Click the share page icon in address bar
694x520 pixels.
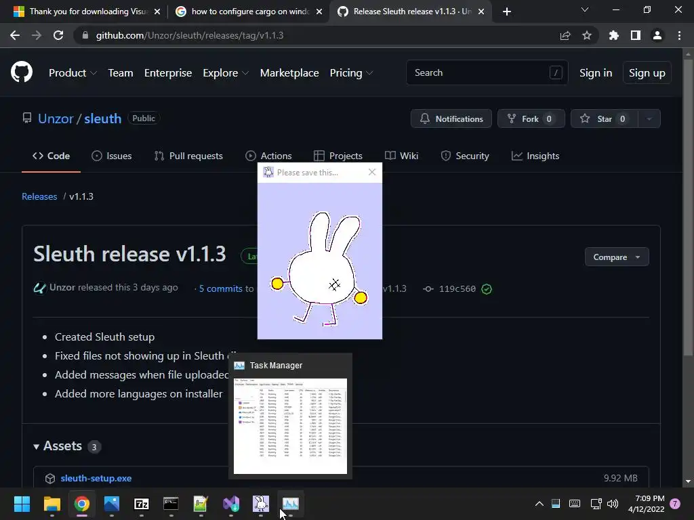tap(565, 35)
